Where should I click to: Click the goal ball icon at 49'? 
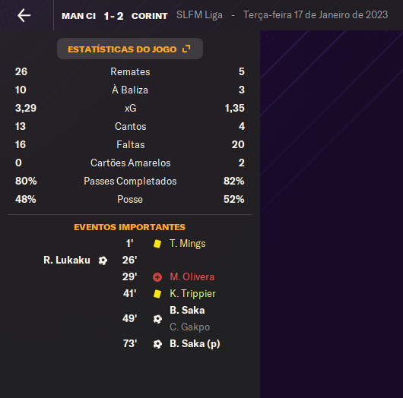[x=157, y=319]
